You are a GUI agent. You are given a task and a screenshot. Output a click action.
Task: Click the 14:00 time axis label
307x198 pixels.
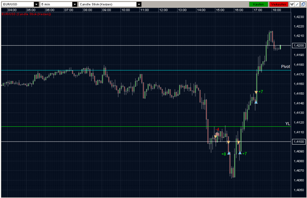[201, 10]
